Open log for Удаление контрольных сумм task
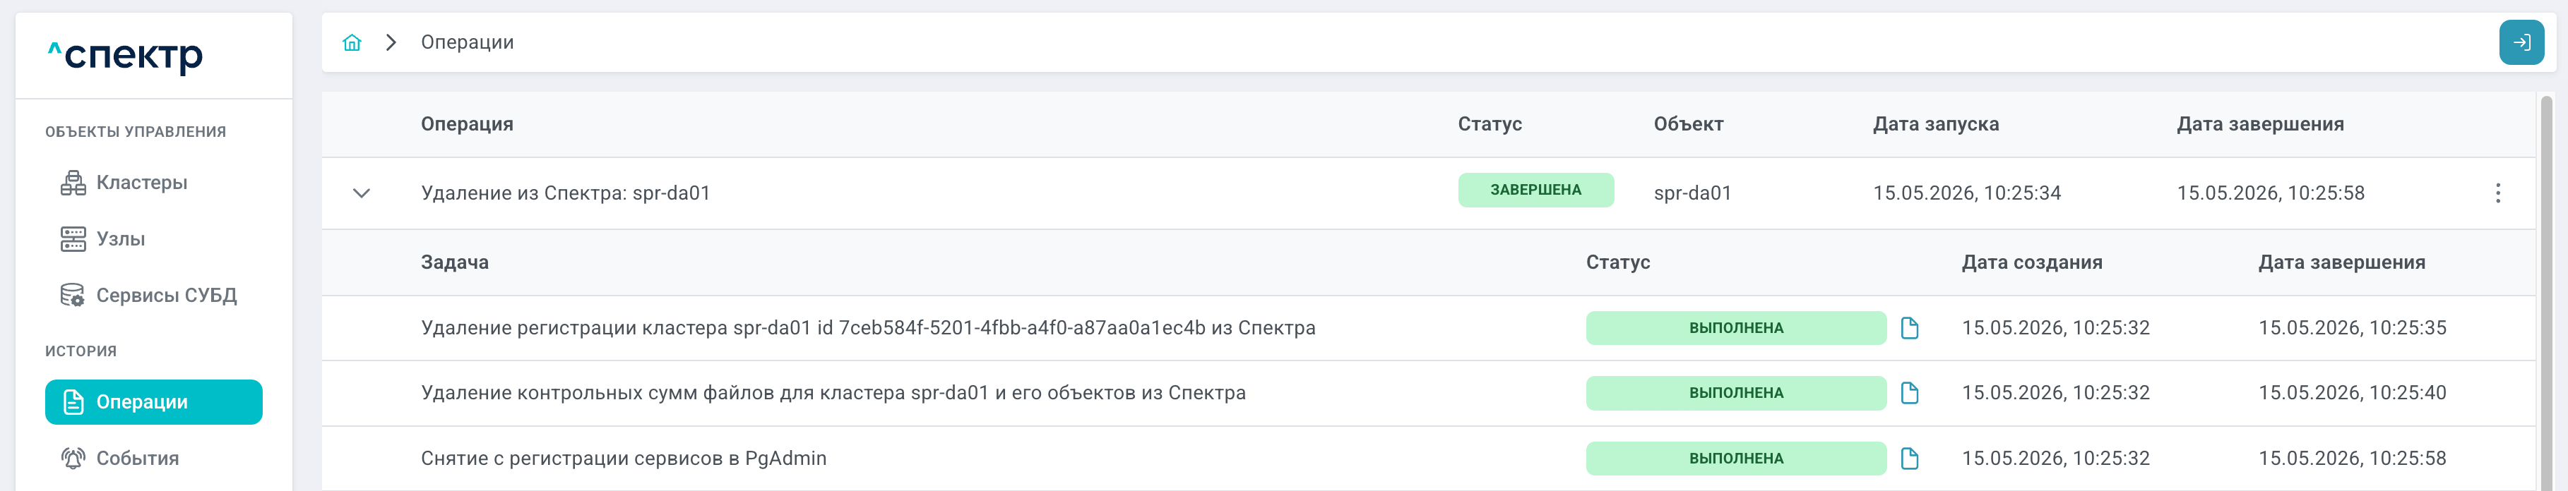2568x491 pixels. pyautogui.click(x=1909, y=394)
